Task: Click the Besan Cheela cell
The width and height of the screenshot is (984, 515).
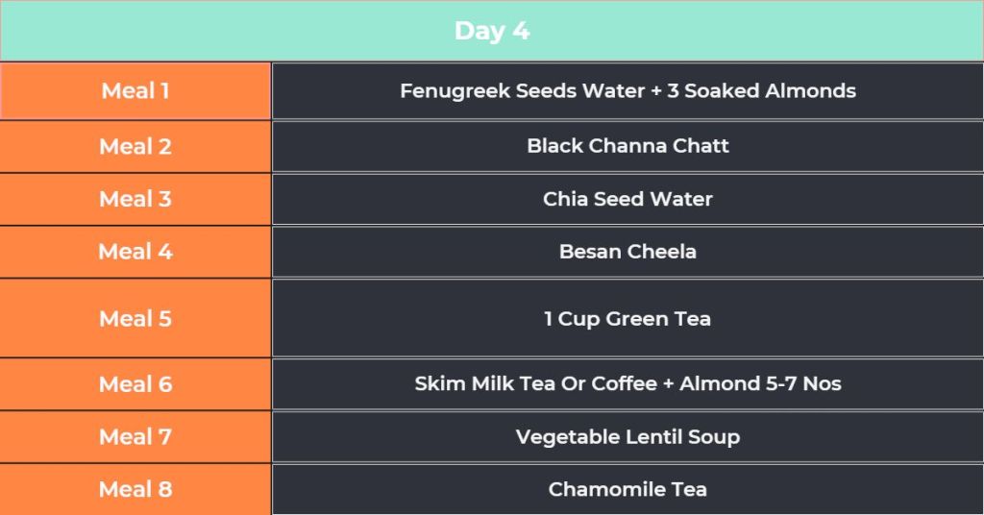Action: click(x=627, y=252)
